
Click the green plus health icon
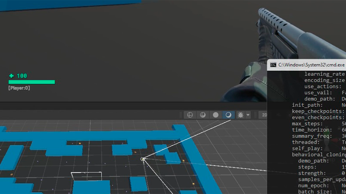[11, 76]
